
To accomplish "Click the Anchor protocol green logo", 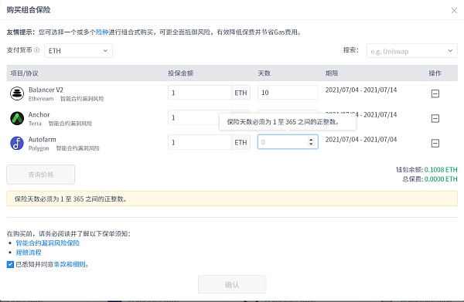I will [17, 118].
